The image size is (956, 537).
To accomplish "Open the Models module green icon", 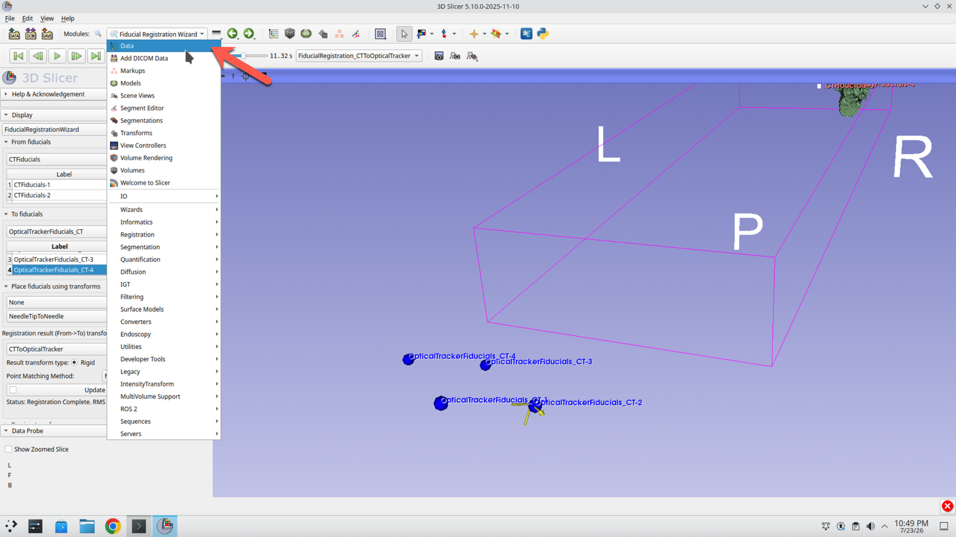I will [306, 34].
